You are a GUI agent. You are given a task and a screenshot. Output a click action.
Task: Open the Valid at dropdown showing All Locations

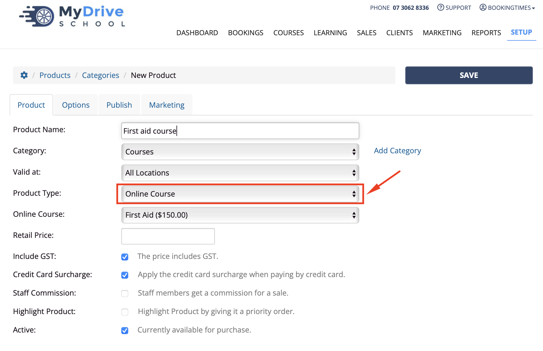[x=240, y=173]
